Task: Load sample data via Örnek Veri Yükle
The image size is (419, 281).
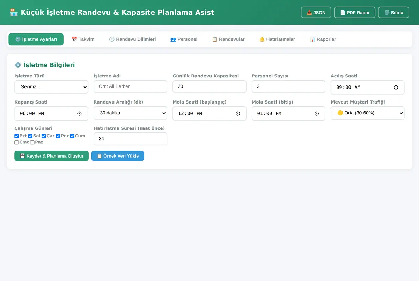Action: [x=118, y=156]
